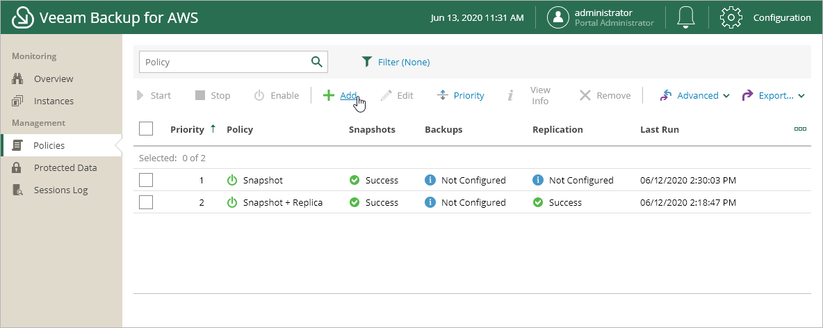Open Overview in the sidebar

tap(54, 79)
